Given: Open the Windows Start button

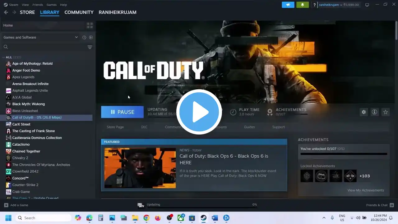Looking at the screenshot, I should pos(8,218).
